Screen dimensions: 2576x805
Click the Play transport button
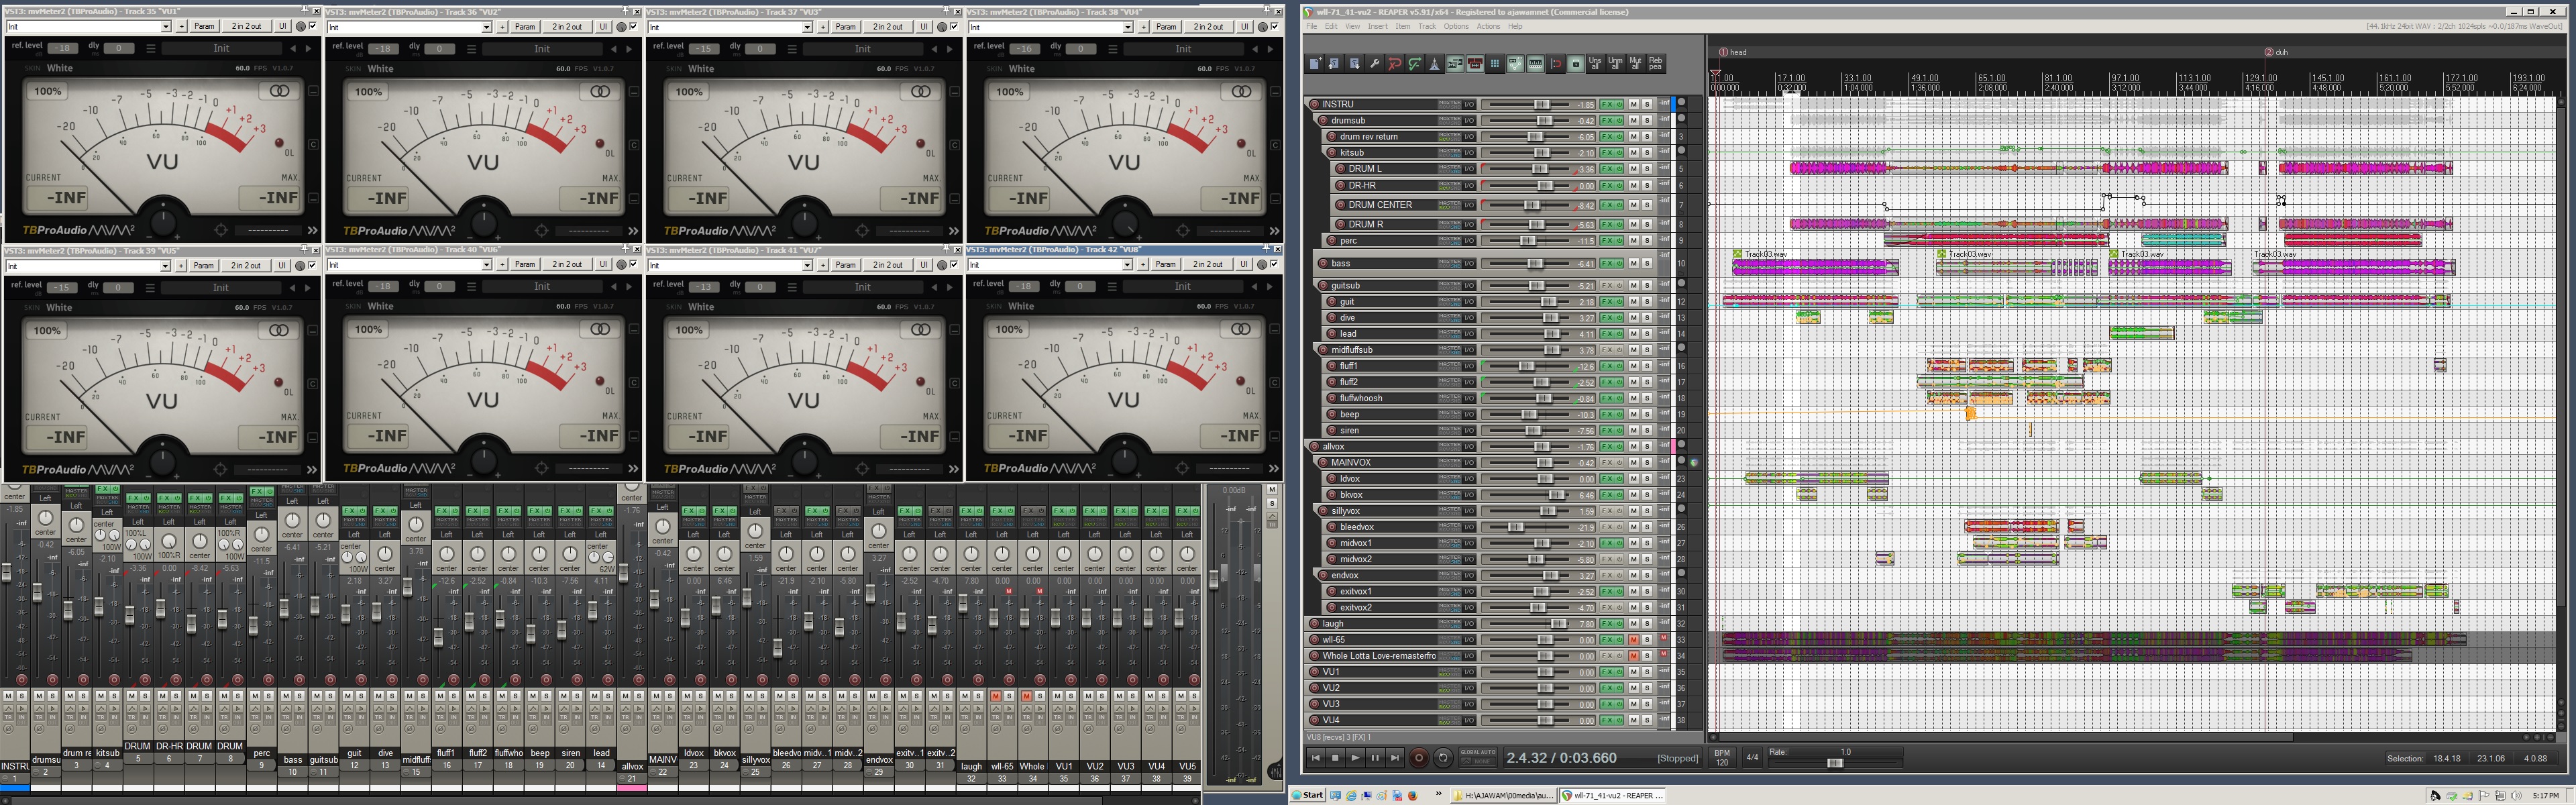coord(1356,758)
